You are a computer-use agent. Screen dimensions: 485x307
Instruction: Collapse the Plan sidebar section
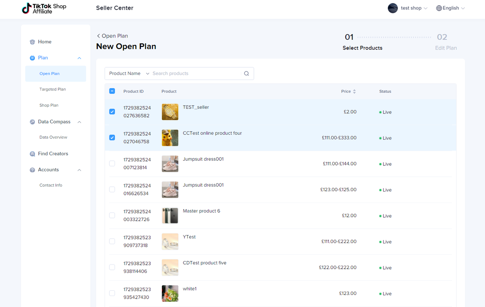(79, 58)
